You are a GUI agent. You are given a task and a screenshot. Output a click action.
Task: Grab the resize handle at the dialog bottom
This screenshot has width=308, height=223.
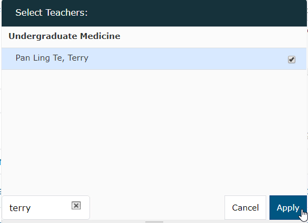click(x=154, y=222)
